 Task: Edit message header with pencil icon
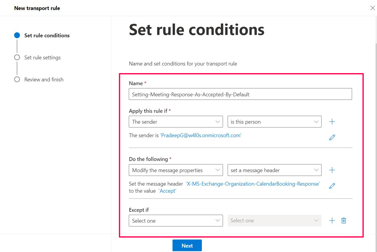coord(332,186)
